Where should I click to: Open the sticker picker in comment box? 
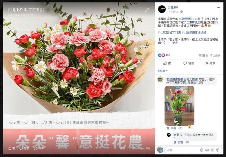(x=218, y=150)
